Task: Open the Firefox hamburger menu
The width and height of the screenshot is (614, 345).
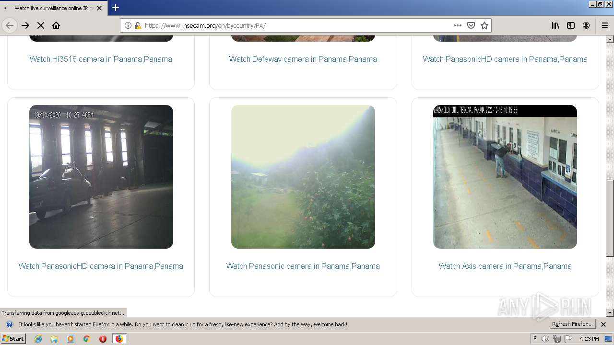Action: (605, 25)
